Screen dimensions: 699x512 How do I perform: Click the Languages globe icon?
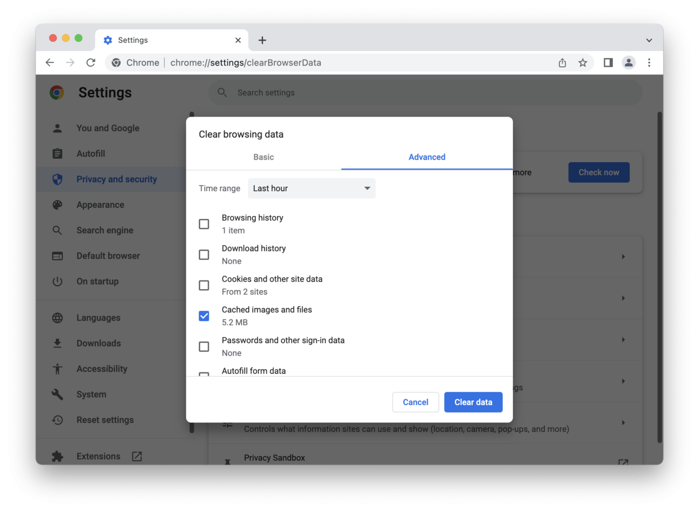[x=57, y=318]
